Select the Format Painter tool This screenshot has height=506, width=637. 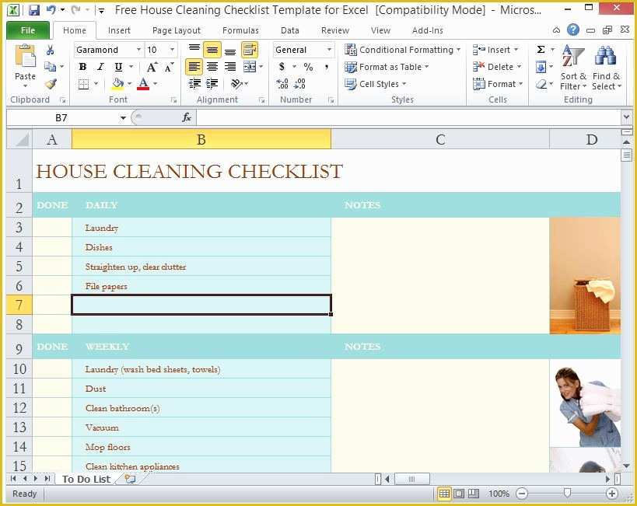click(52, 83)
